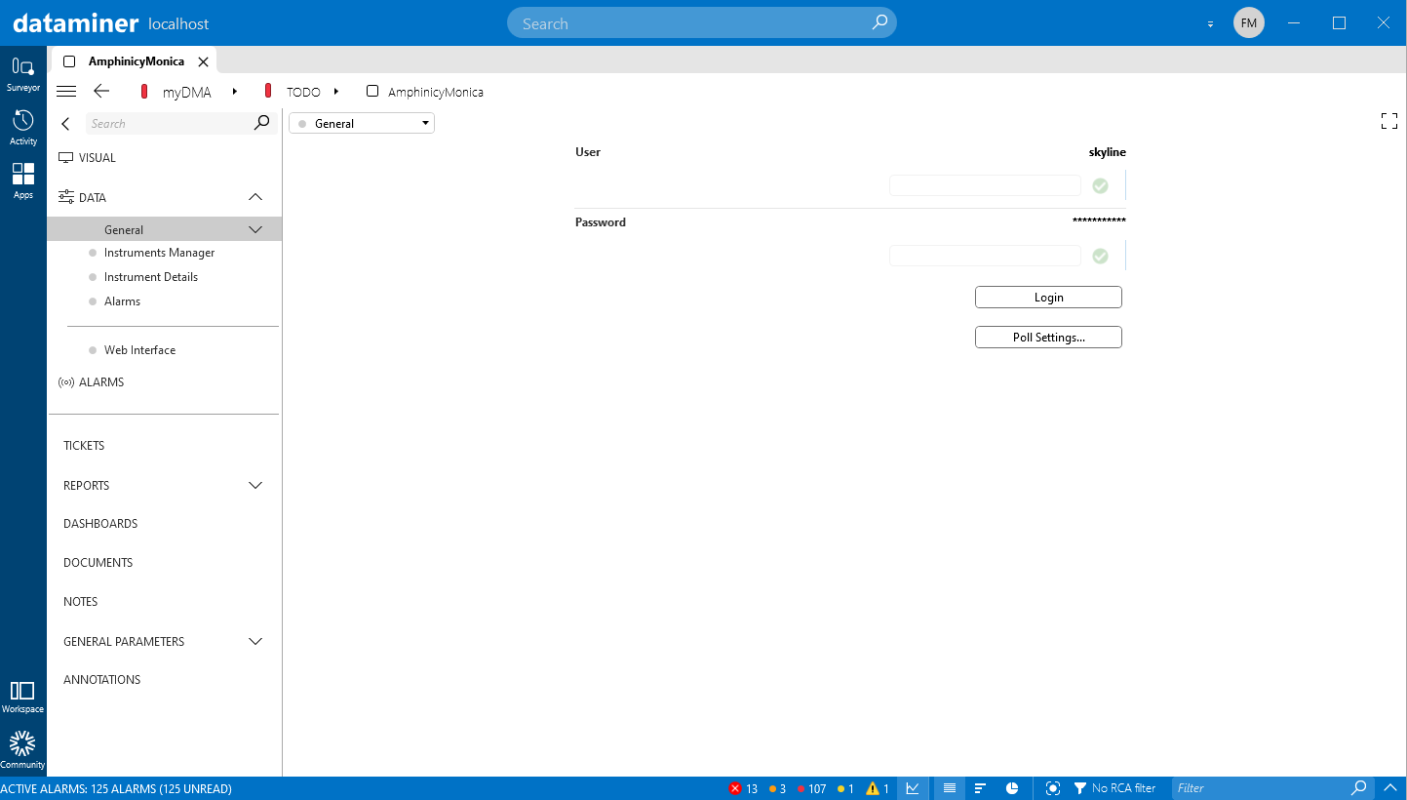Screen dimensions: 1407x800
Task: Open TODO breadcrumb arrow
Action: tap(335, 92)
